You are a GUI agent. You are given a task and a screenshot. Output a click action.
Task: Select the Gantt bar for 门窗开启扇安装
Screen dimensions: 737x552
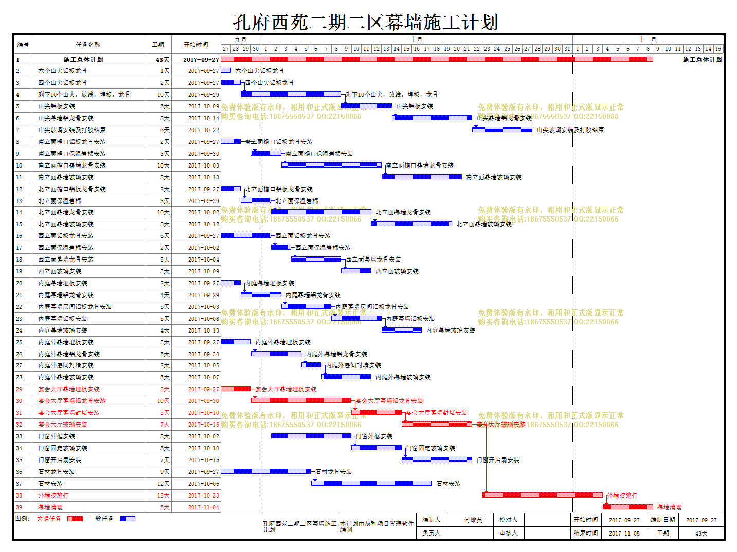(x=437, y=459)
